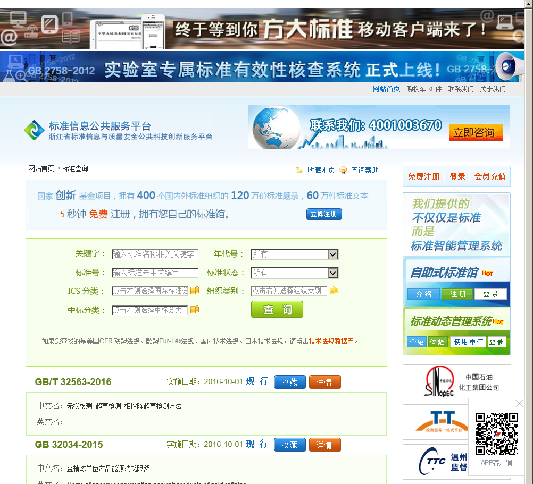Open 关于我们 in top navigation
This screenshot has width=533, height=484.
tap(493, 89)
